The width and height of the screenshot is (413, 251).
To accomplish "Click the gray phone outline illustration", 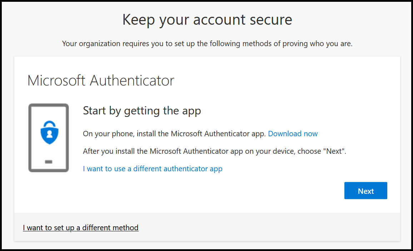I will [x=49, y=138].
